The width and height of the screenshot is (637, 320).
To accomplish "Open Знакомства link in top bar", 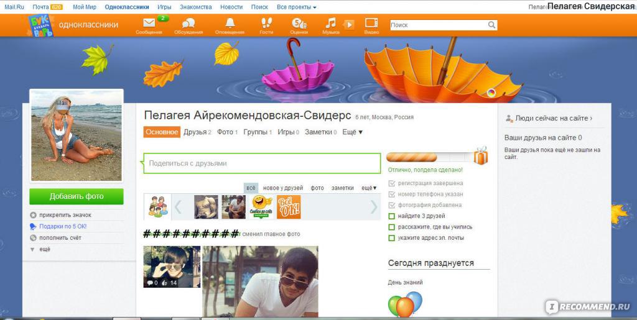I will click(x=196, y=7).
